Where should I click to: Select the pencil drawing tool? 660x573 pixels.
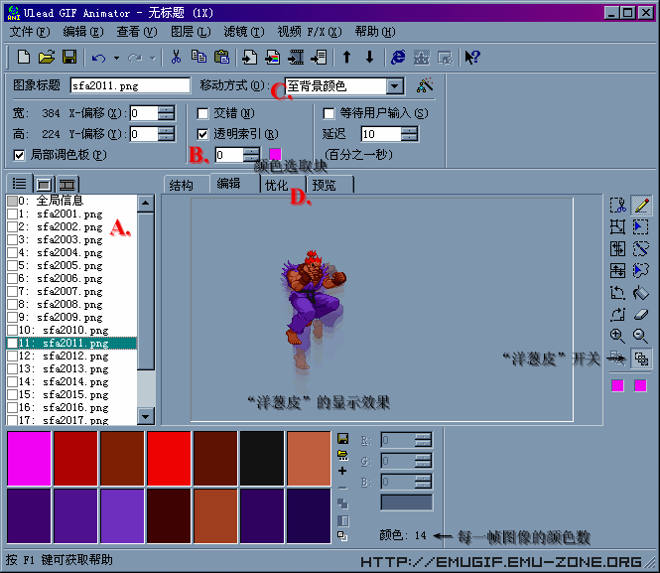(641, 206)
